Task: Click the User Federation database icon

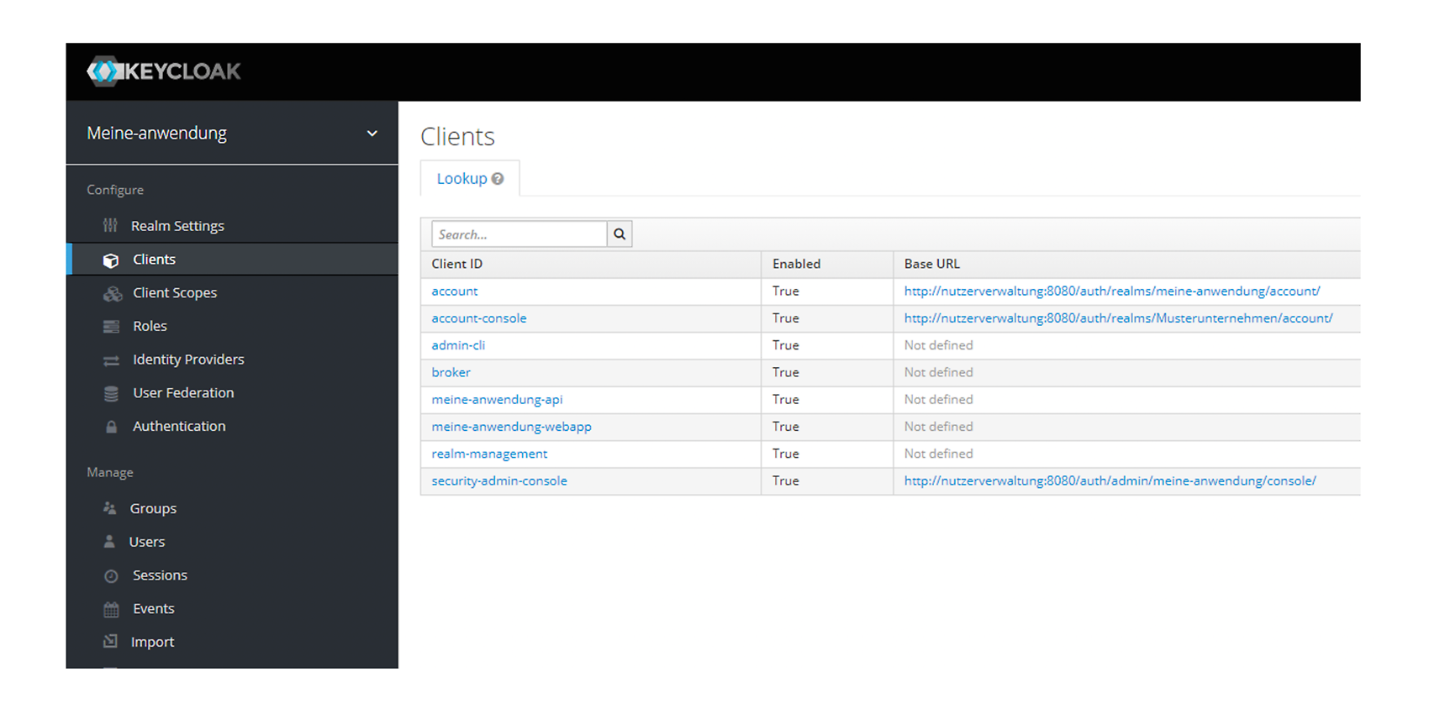Action: (111, 393)
